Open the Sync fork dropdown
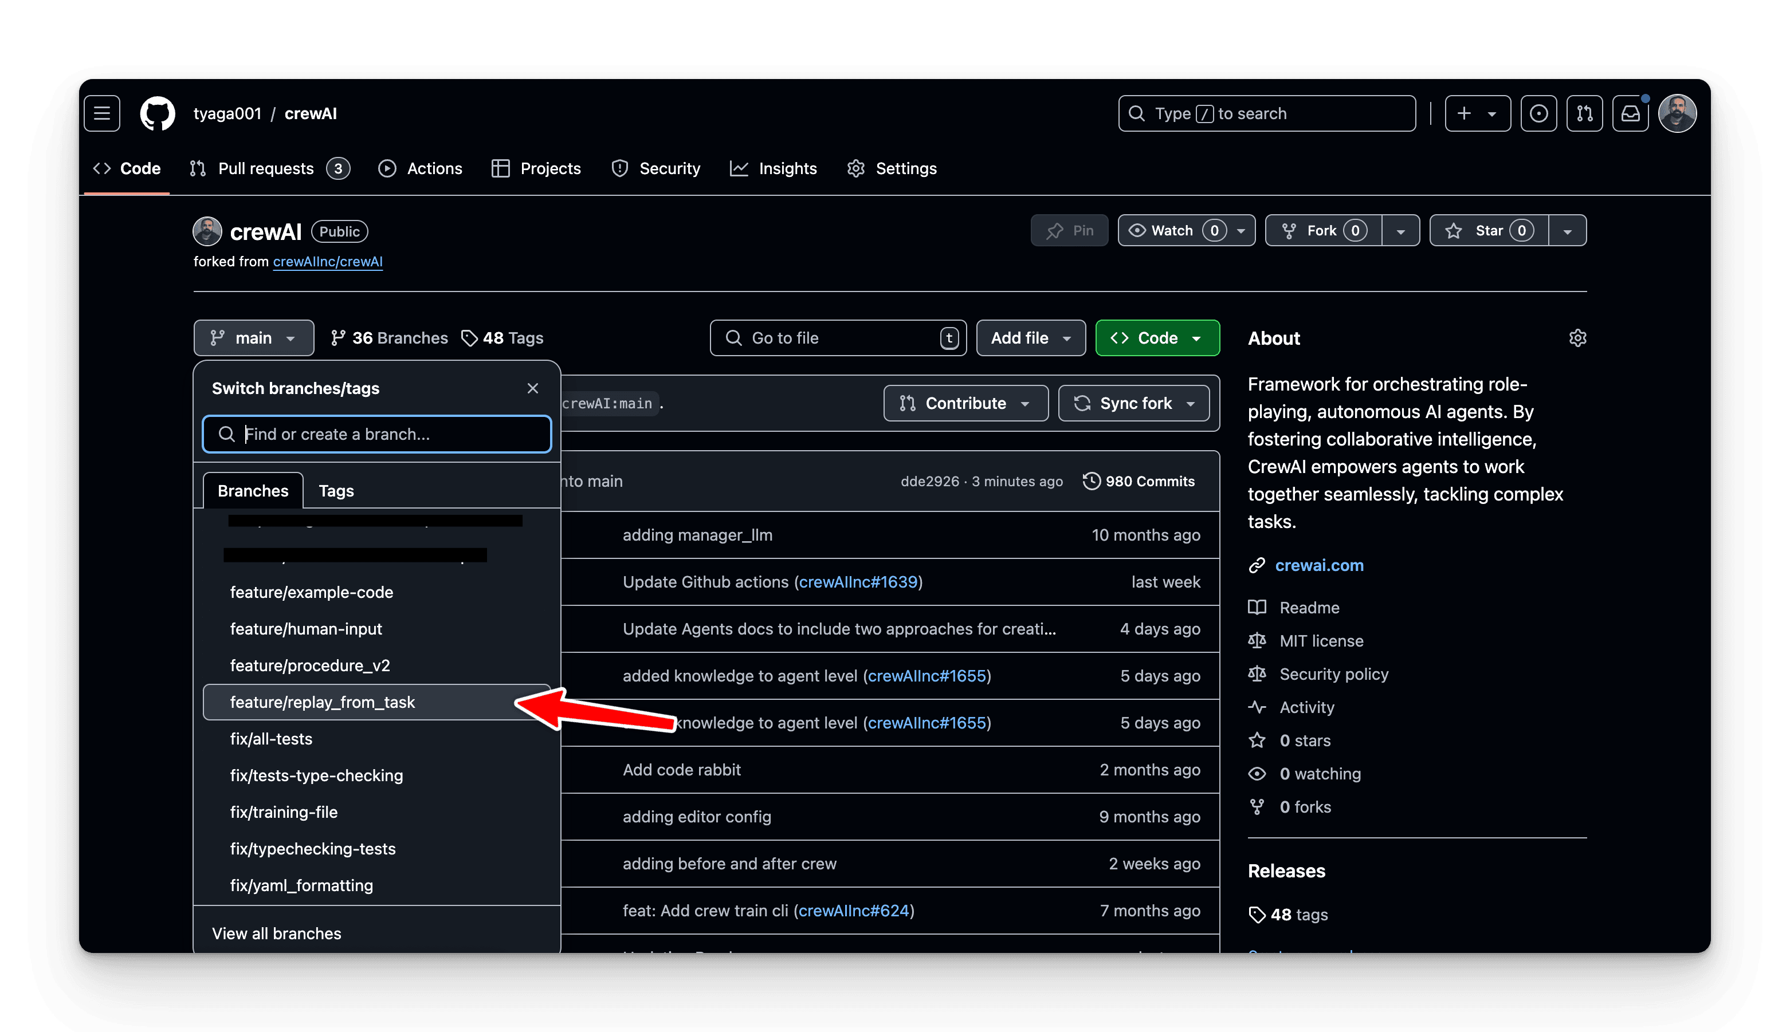Viewport: 1790px width, 1032px height. point(1133,403)
